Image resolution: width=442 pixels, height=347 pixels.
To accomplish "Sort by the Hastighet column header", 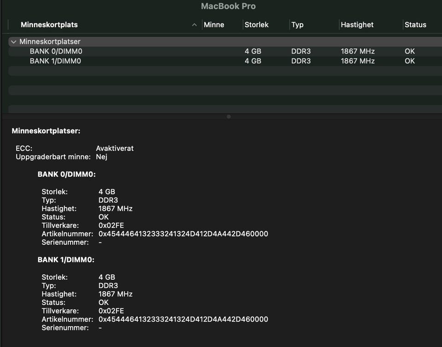I will click(x=357, y=25).
